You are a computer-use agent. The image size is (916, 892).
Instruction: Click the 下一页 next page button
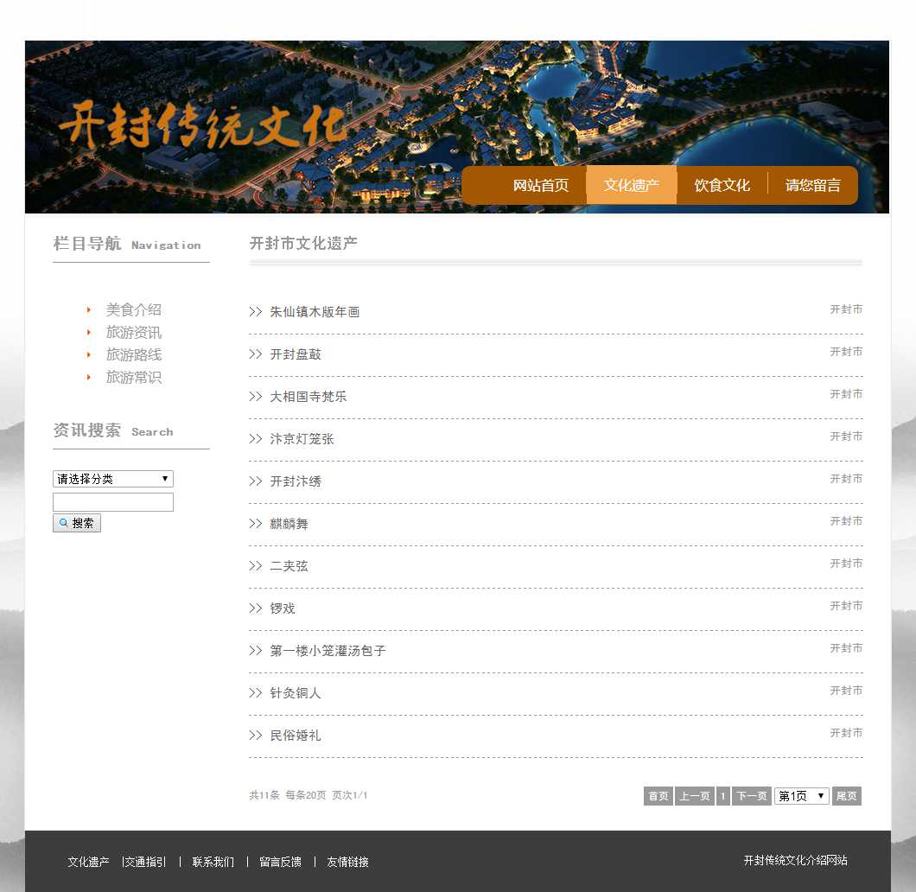[x=751, y=796]
